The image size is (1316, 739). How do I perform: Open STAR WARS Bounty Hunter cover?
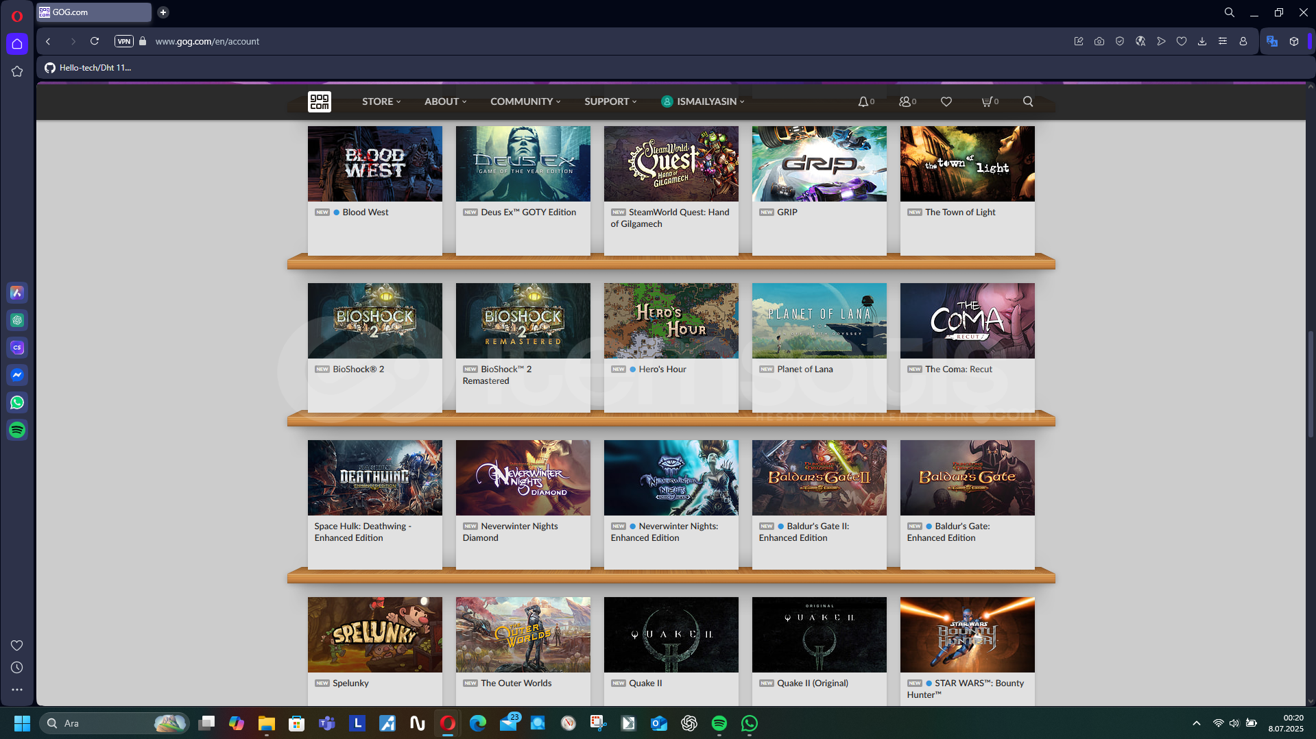(967, 634)
